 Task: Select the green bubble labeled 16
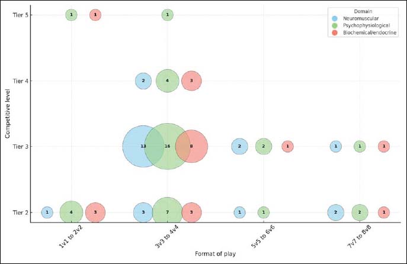167,146
